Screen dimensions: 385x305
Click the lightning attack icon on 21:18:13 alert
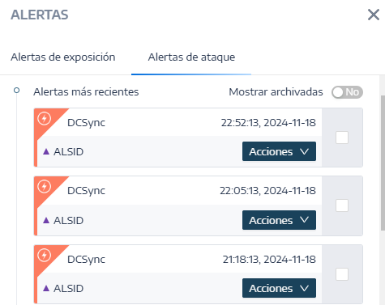pos(45,255)
